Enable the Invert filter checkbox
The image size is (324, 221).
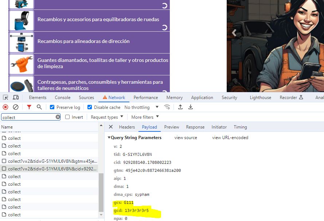pyautogui.click(x=67, y=117)
